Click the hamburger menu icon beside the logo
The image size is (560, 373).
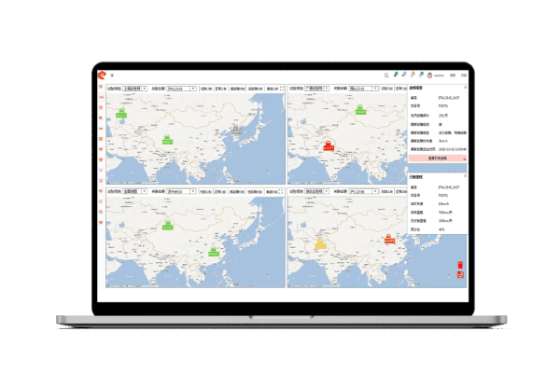click(x=112, y=75)
